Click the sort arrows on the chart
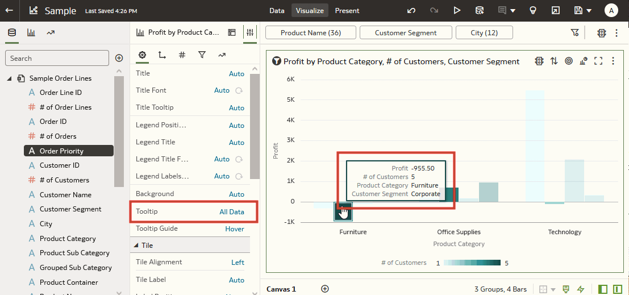Screen dimensions: 629x295 tap(554, 61)
